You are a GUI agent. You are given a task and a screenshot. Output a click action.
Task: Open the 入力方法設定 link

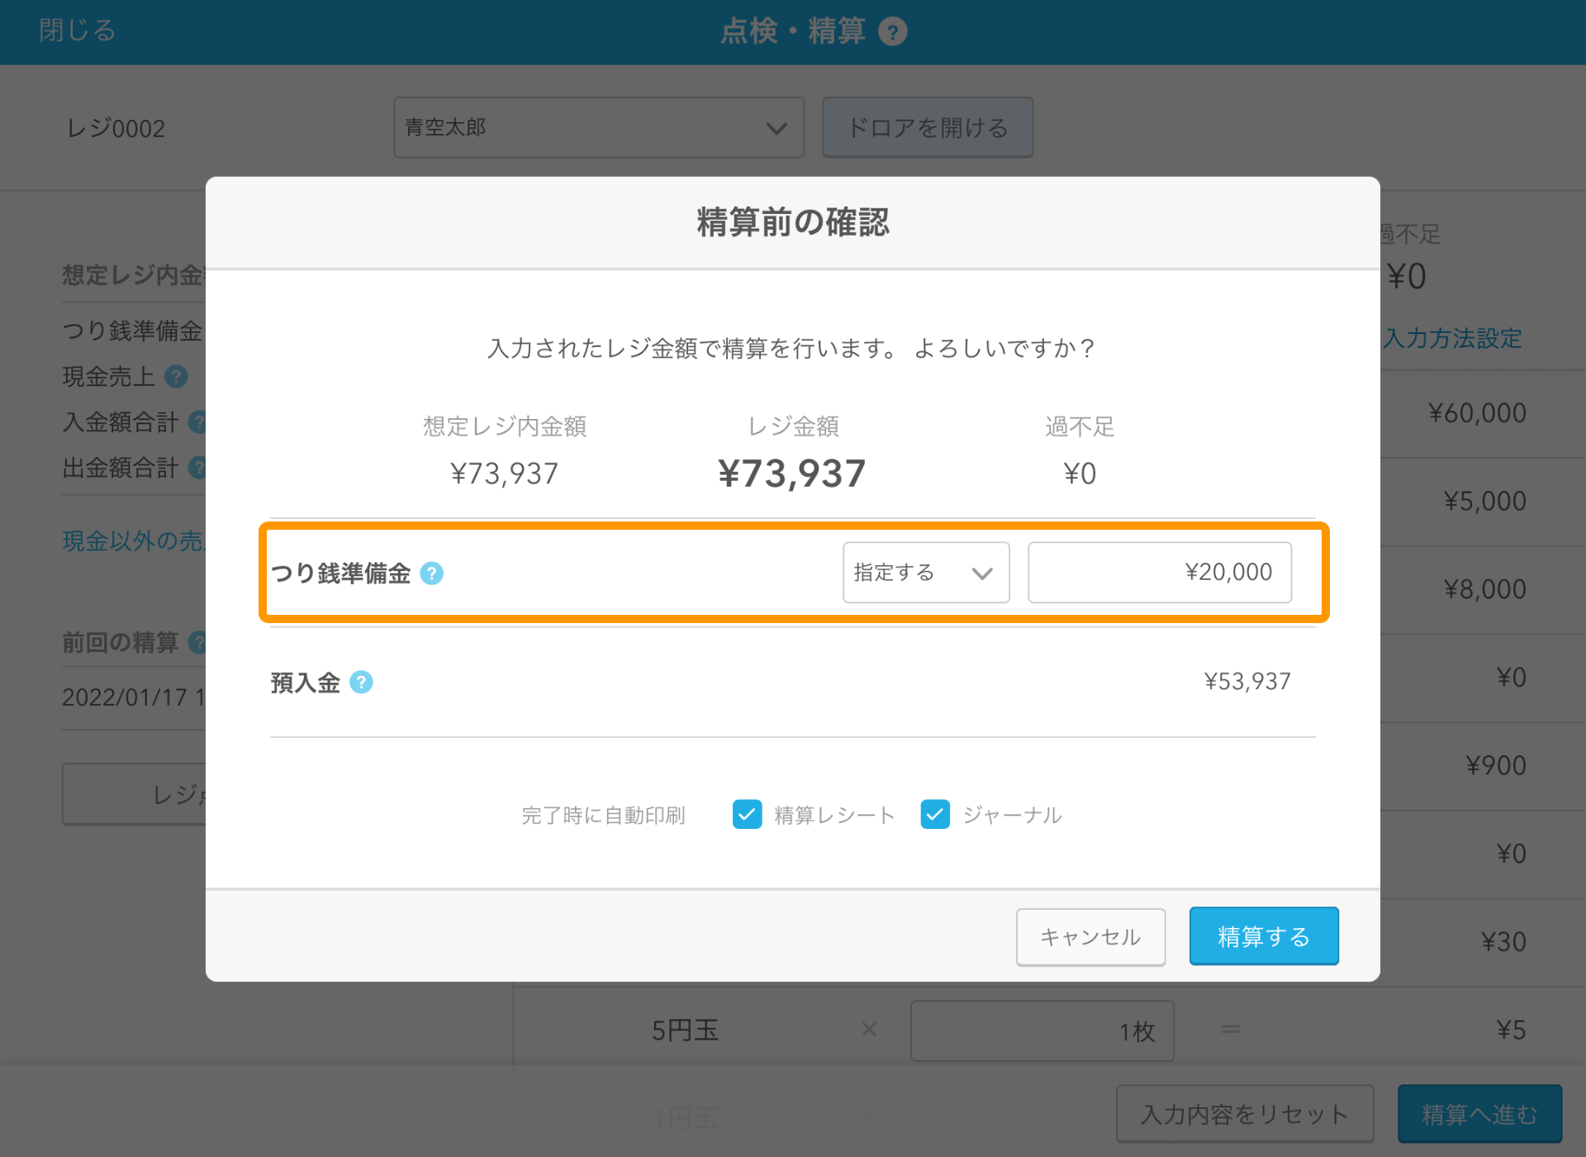[x=1454, y=338]
